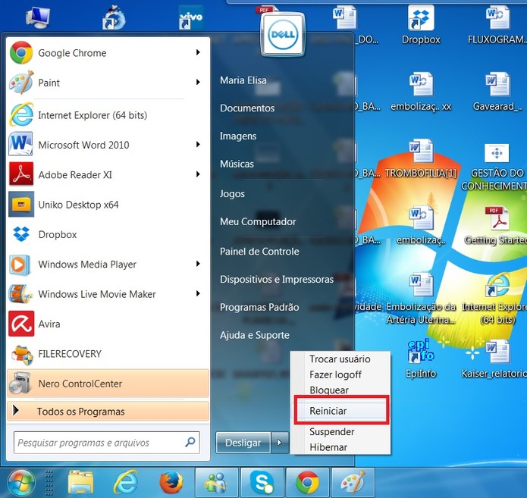The image size is (527, 498).
Task: Open the vivo desktop shortcut
Action: pyautogui.click(x=190, y=17)
